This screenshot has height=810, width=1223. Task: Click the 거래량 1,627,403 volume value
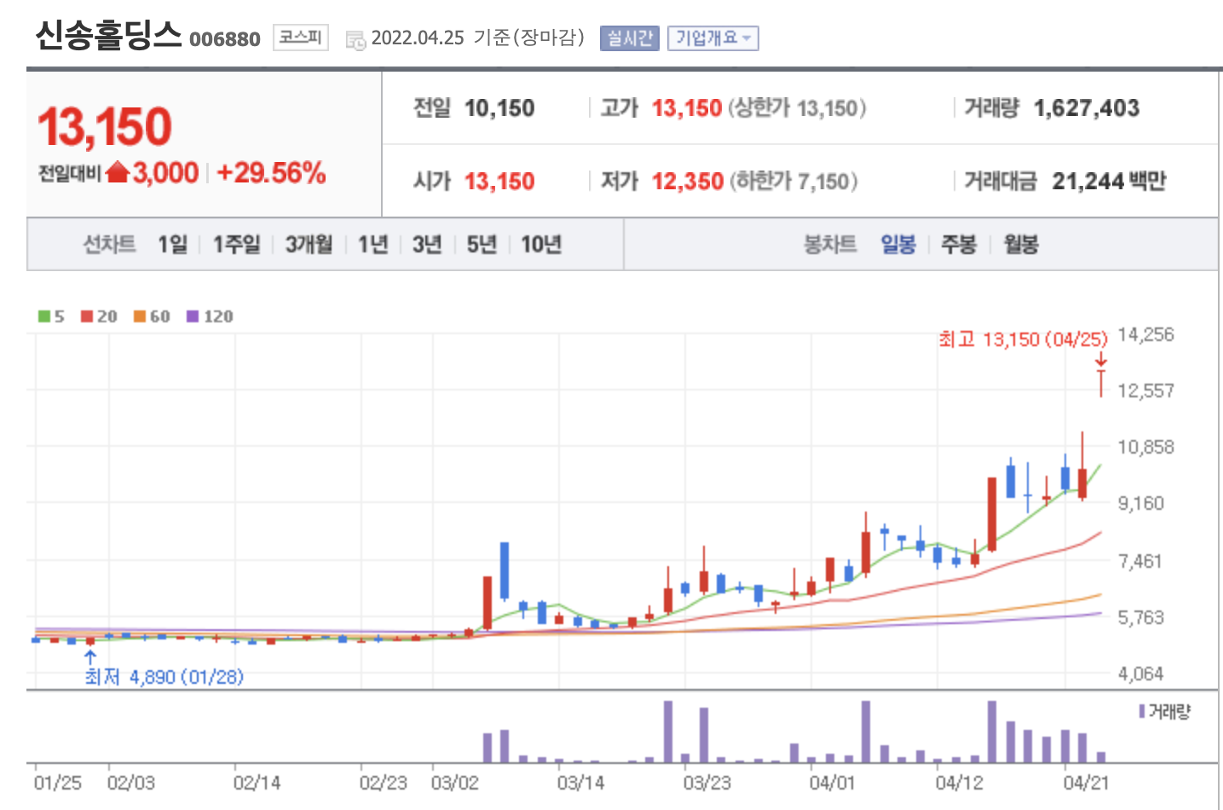[x=1087, y=108]
